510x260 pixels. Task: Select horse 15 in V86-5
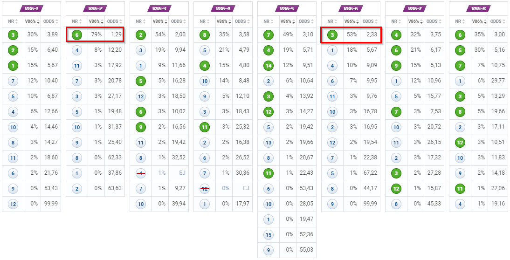coord(269,235)
